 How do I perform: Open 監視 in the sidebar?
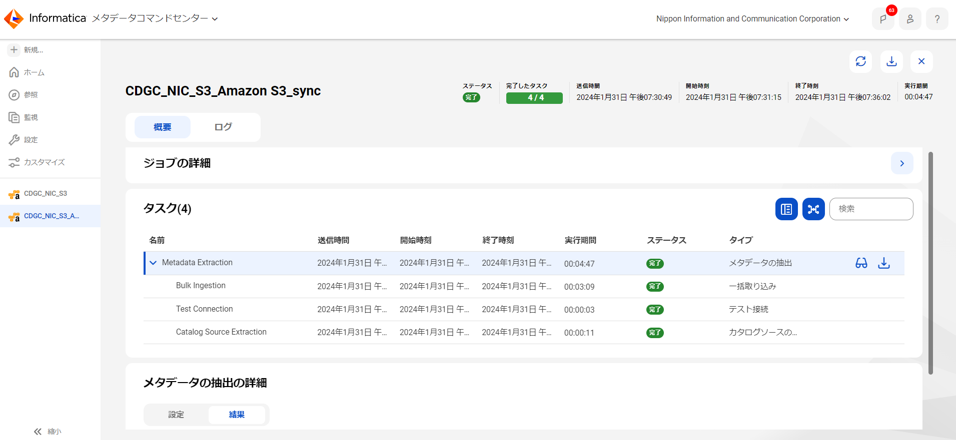(x=24, y=117)
